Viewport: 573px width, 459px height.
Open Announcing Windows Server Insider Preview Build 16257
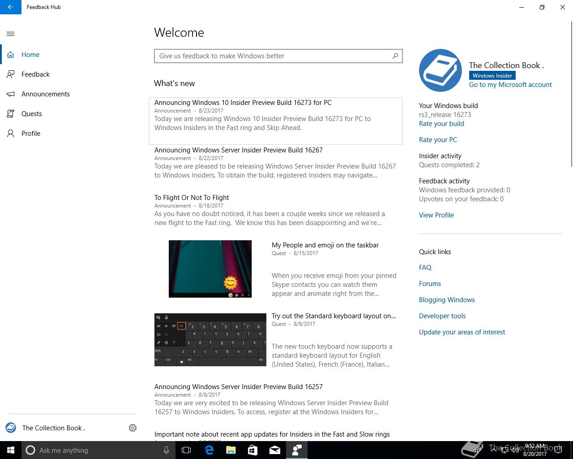point(276,399)
